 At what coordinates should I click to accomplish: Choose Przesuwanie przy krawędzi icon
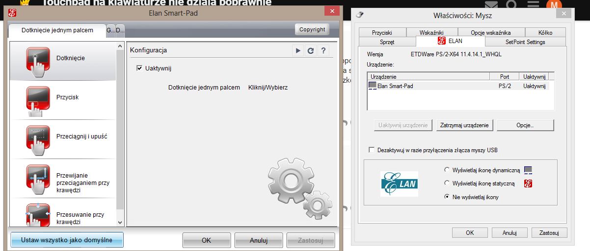click(37, 215)
